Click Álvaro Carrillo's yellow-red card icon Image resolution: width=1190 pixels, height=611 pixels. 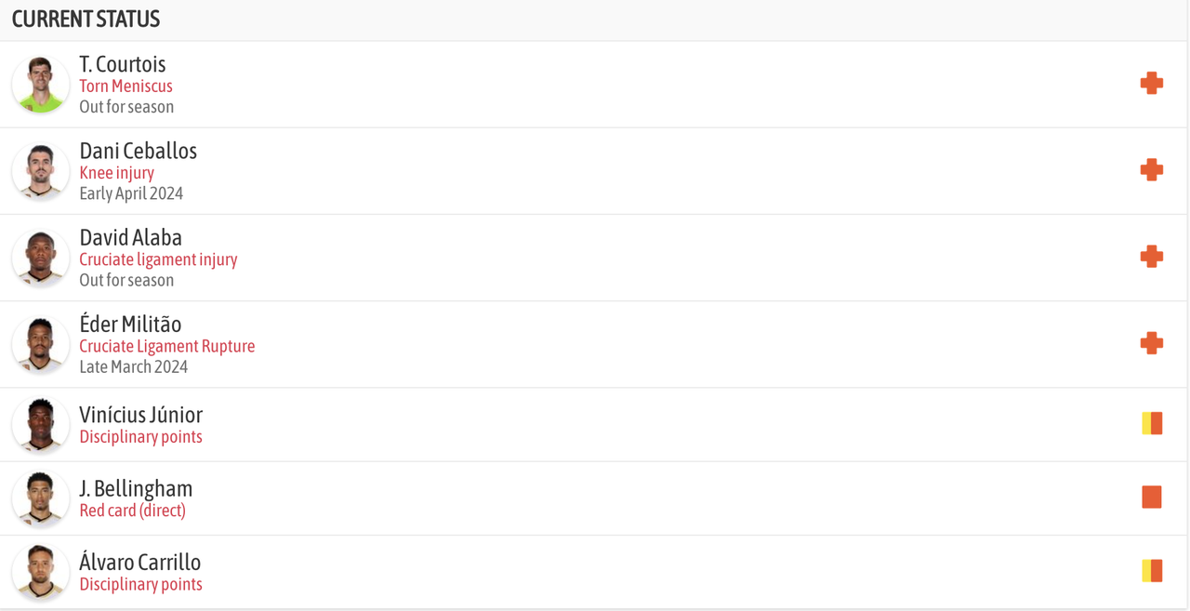[x=1152, y=571]
